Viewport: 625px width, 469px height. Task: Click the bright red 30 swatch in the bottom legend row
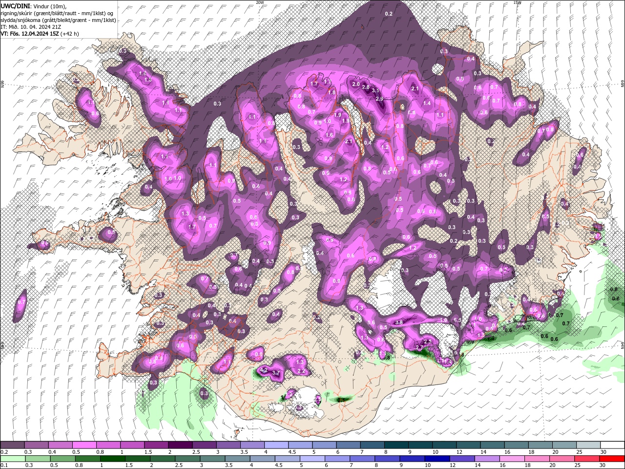pyautogui.click(x=611, y=459)
